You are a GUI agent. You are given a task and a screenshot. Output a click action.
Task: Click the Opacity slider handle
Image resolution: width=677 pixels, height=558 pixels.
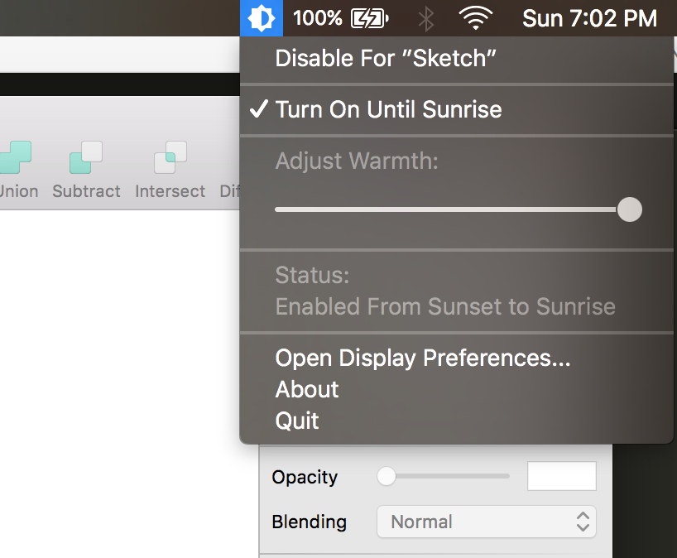(387, 476)
